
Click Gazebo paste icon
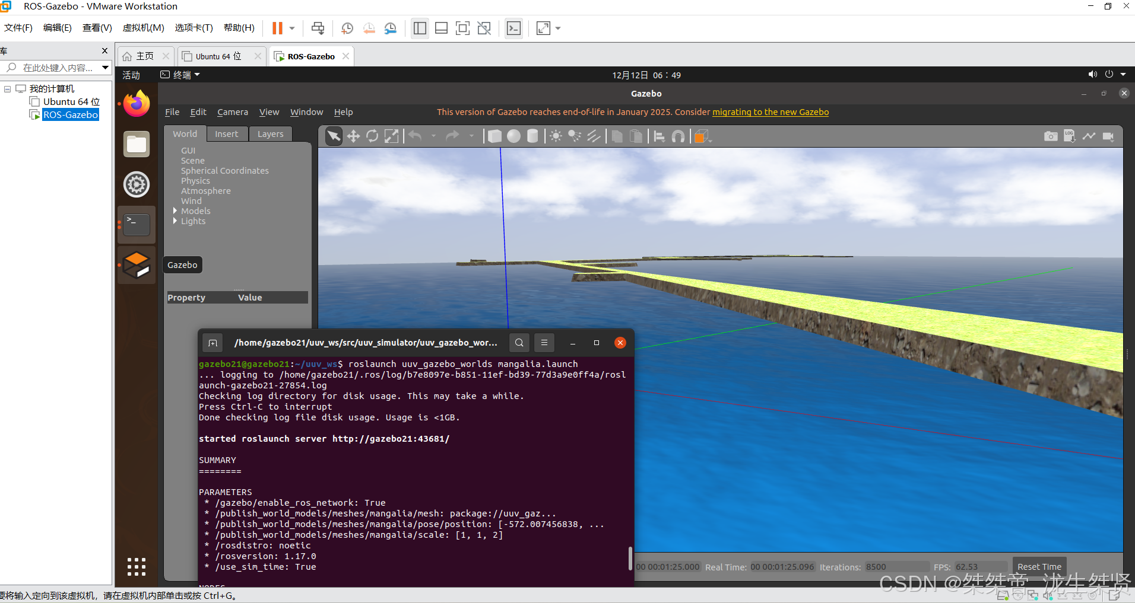(636, 136)
